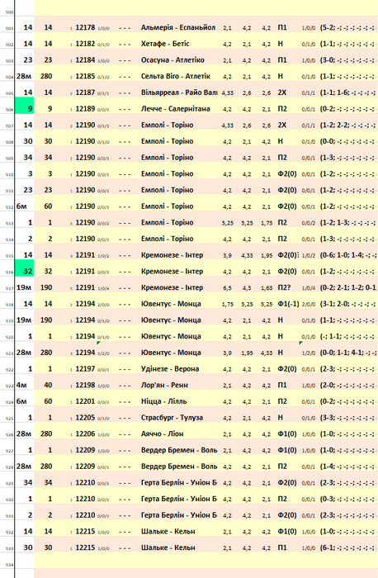The height and width of the screenshot is (578, 378).
Task: Click the ID cell 12182
Action: (85, 44)
